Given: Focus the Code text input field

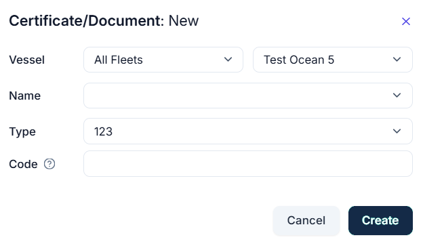Looking at the screenshot, I should coord(248,164).
